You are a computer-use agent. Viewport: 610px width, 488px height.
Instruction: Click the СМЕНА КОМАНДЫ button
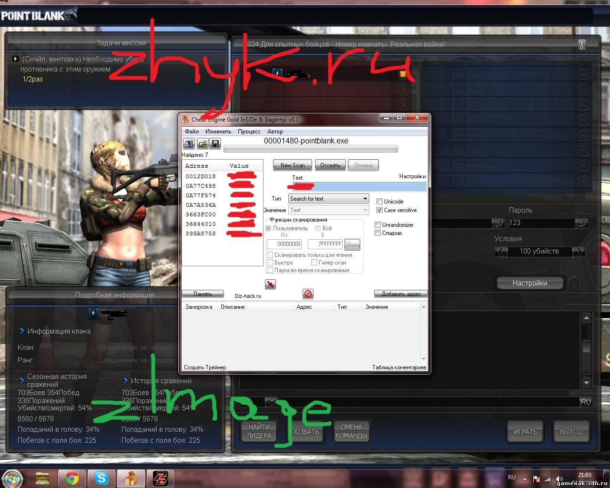point(351,431)
